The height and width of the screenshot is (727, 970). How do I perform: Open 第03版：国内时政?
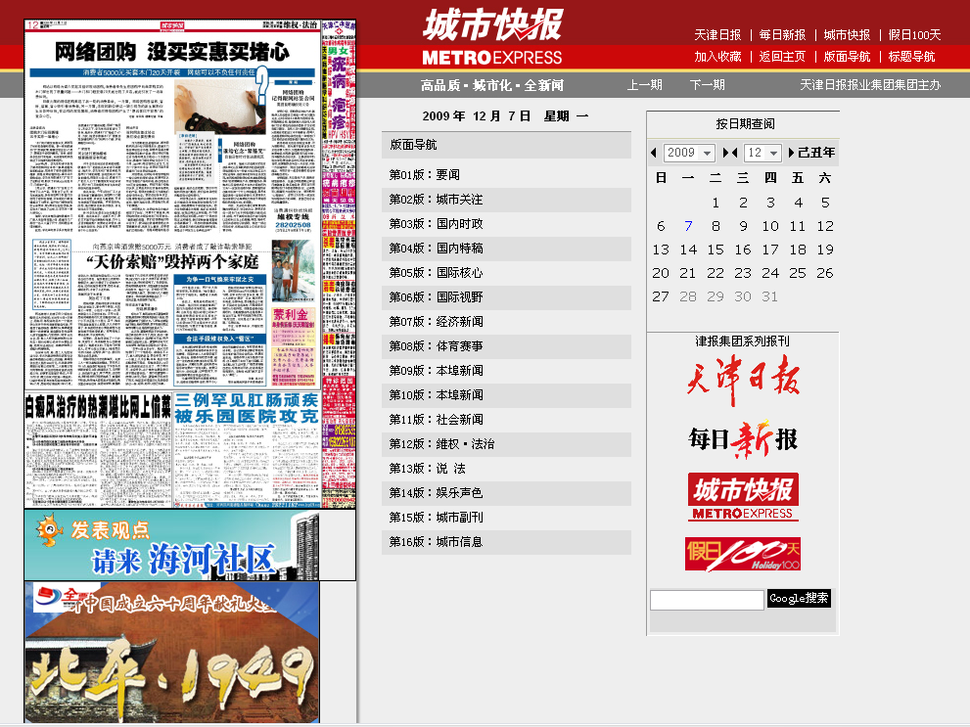(436, 224)
